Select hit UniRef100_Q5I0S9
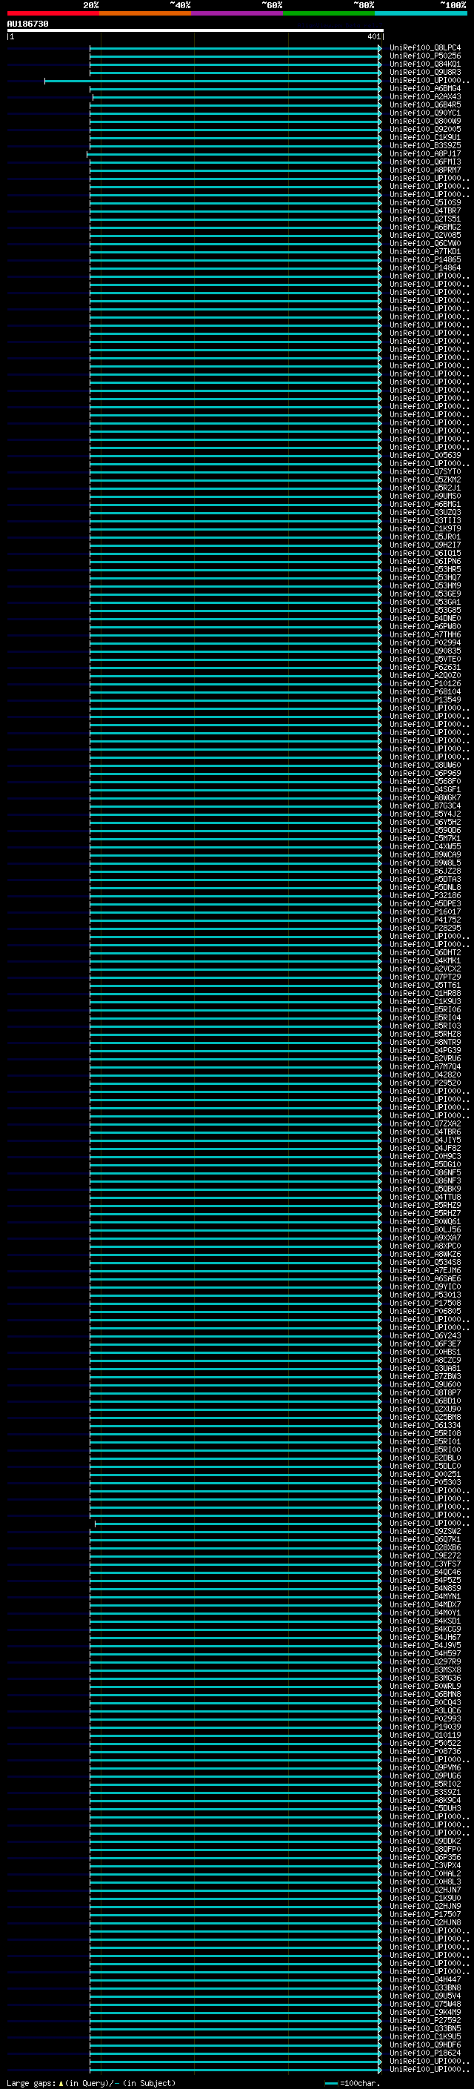474x2089 pixels. tap(425, 203)
